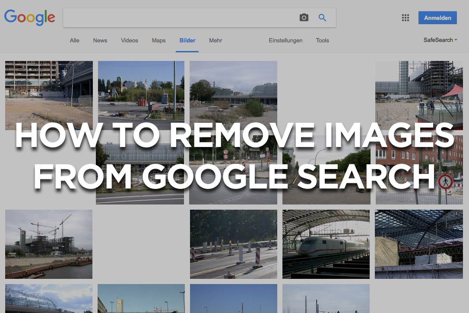Open the steel station roof construction photo

(x=418, y=244)
